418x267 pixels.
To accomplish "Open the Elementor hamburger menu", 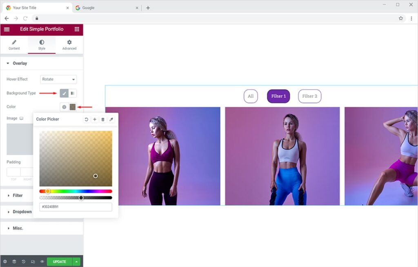I will (7, 29).
